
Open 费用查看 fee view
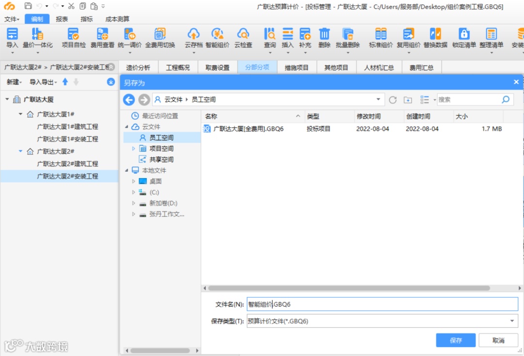pyautogui.click(x=102, y=38)
